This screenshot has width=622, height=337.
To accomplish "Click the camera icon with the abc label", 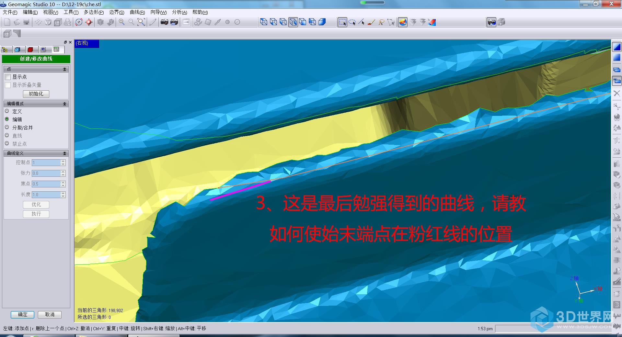I will [x=174, y=22].
